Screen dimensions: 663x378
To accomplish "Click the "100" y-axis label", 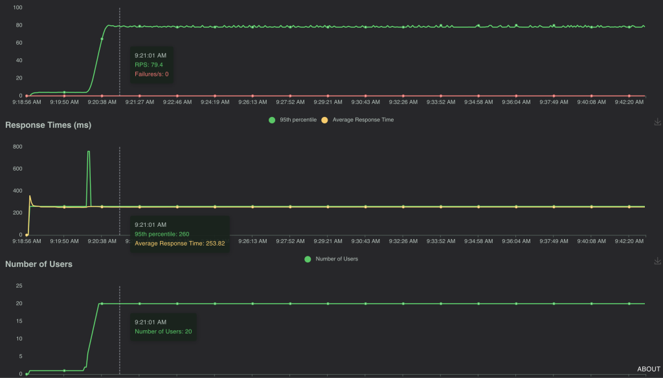I will pos(17,8).
